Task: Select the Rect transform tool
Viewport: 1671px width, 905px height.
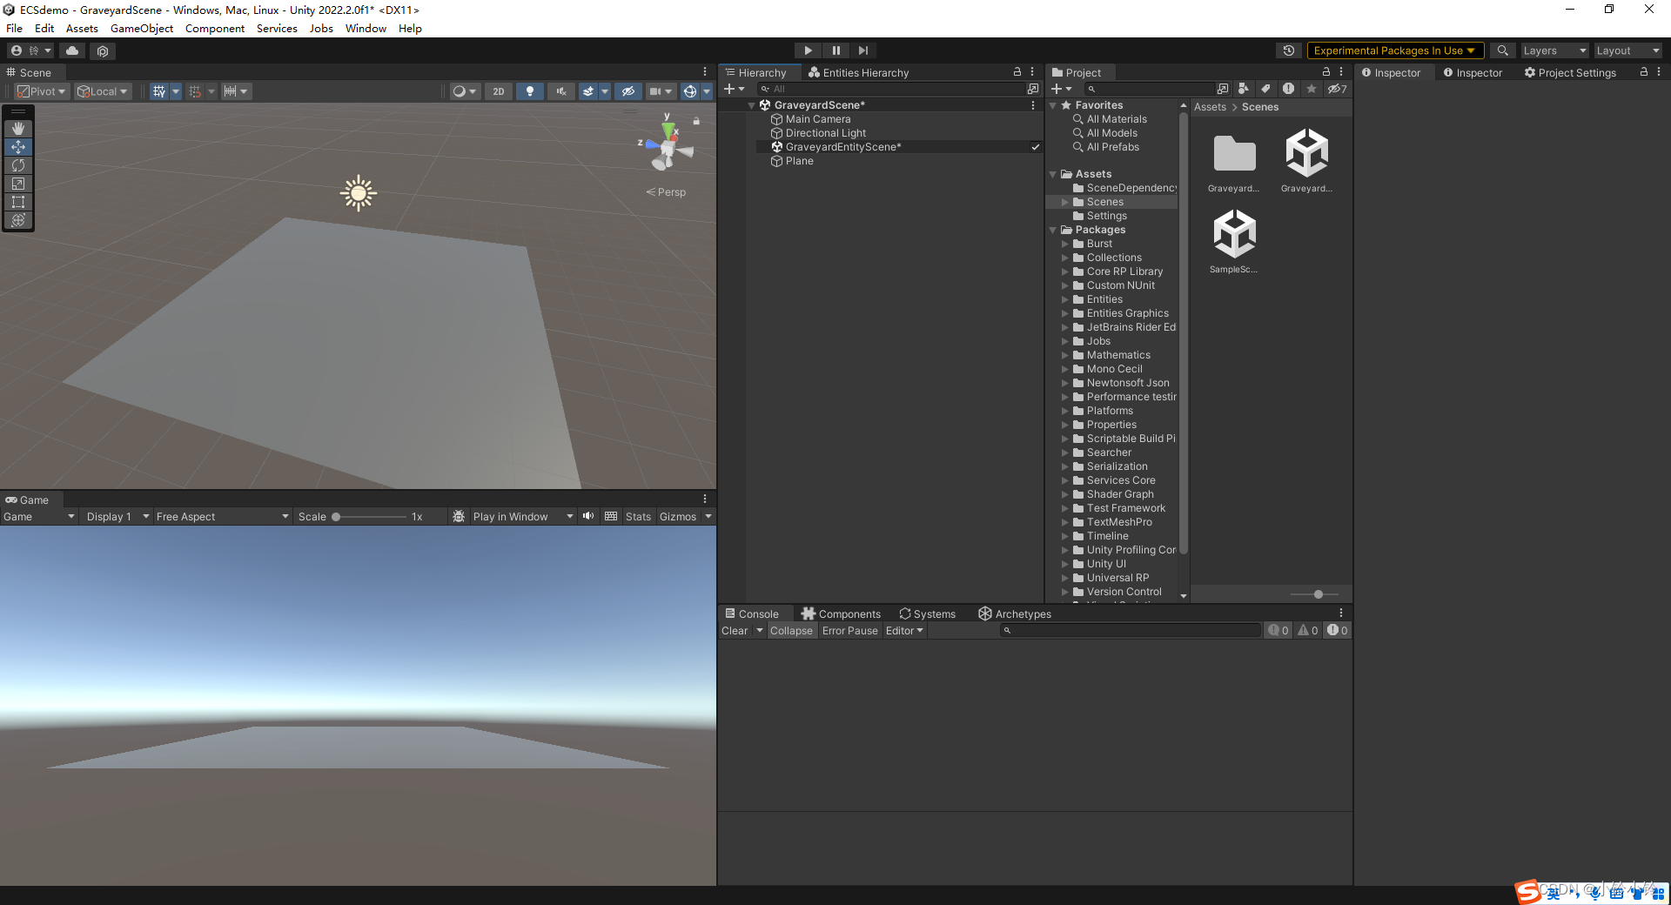Action: point(18,202)
